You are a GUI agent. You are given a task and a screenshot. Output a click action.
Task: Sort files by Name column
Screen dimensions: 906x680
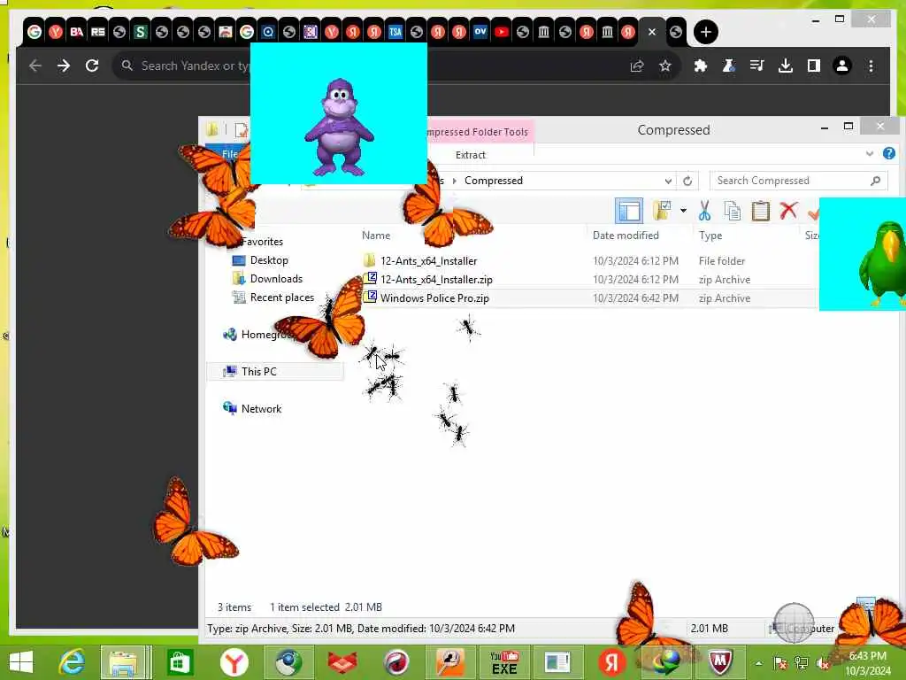376,236
